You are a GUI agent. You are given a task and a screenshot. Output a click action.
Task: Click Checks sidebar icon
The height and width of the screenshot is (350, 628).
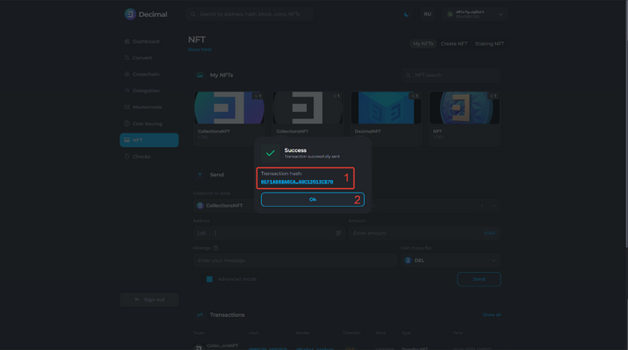coord(127,157)
